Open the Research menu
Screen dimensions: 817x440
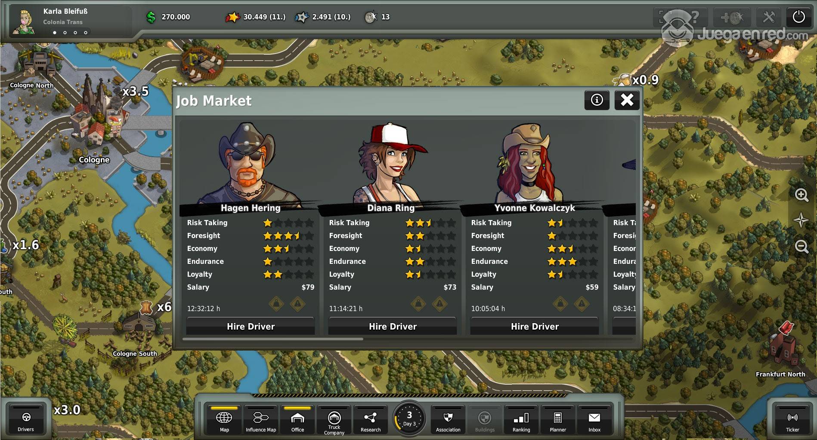pos(371,420)
